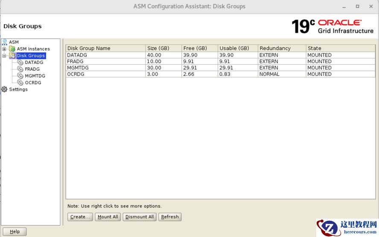
Task: Select MGMTDG cell in the table
Action: tap(105, 68)
